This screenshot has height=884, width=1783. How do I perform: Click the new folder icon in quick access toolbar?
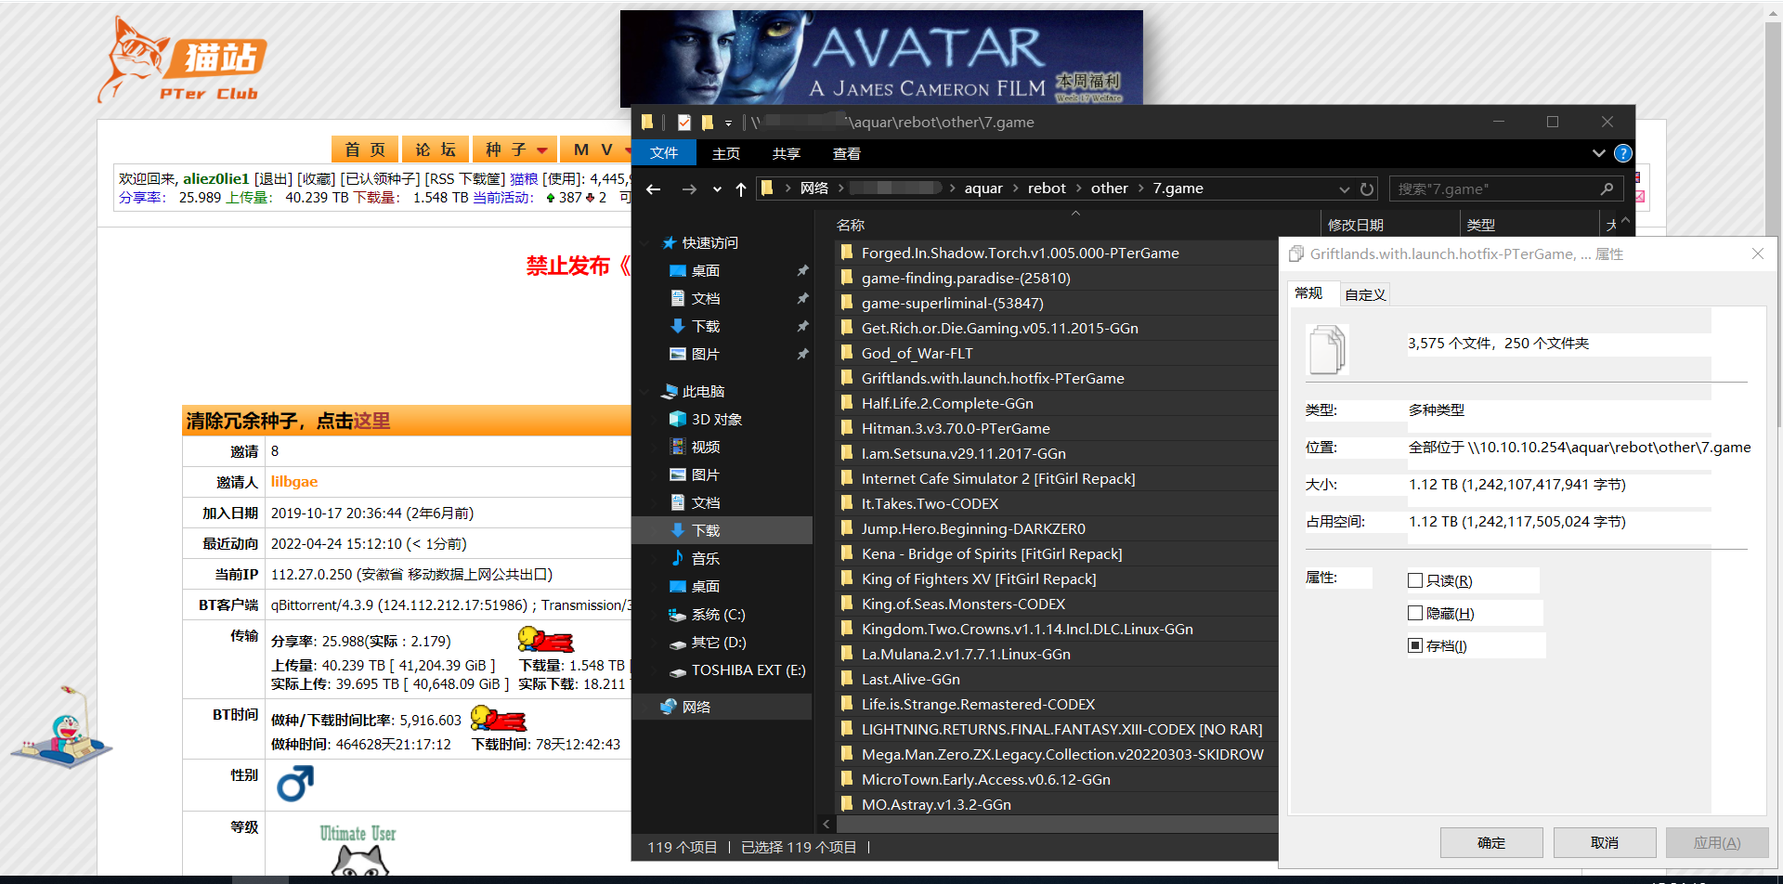708,122
